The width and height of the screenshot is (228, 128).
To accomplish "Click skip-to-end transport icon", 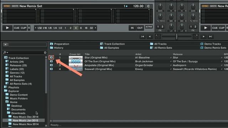I will (211, 37).
